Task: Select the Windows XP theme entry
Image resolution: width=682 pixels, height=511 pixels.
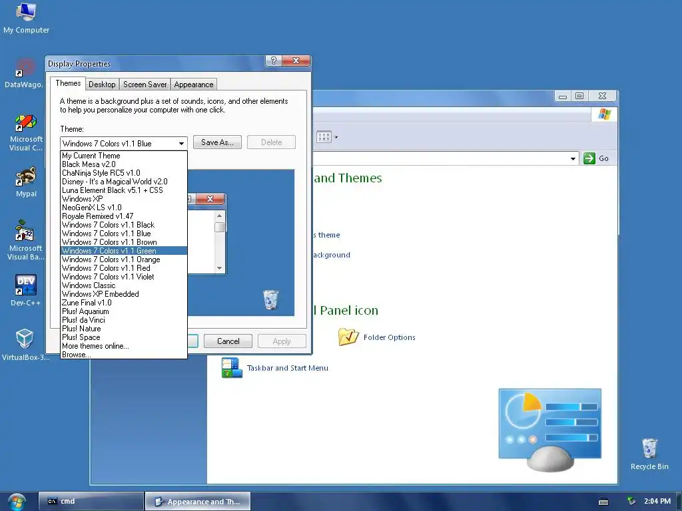Action: pos(124,199)
